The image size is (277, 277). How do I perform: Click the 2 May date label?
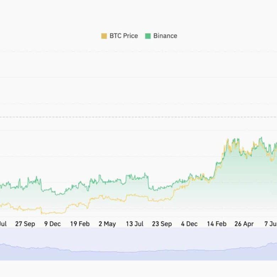[107, 224]
